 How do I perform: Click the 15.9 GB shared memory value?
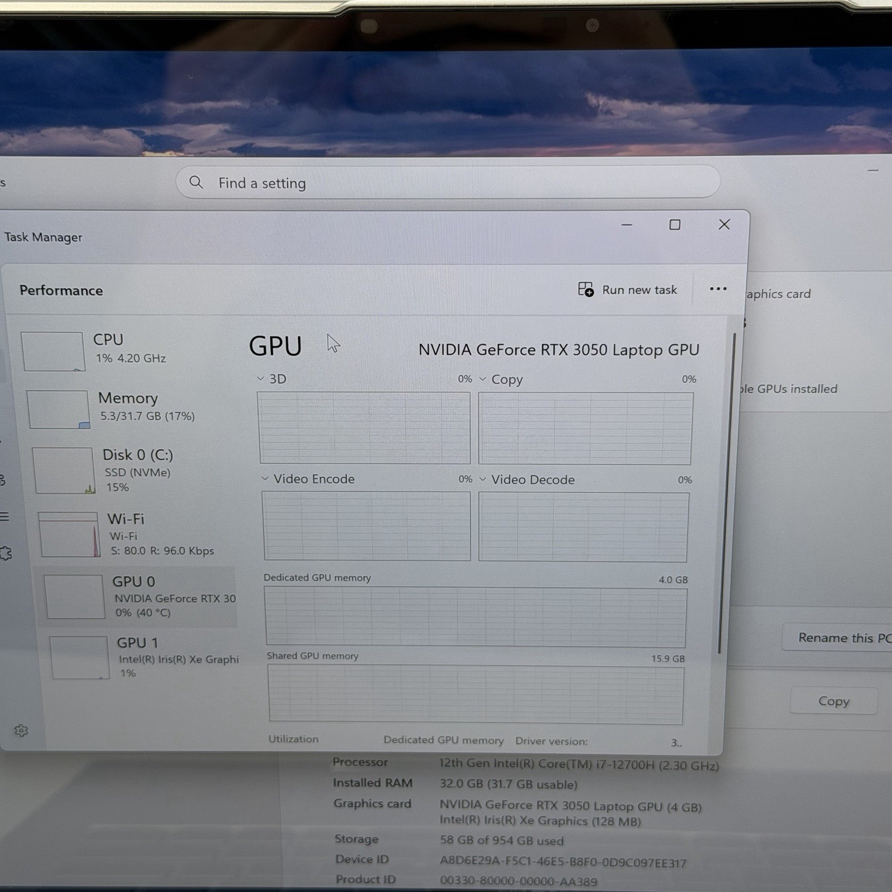pos(668,658)
